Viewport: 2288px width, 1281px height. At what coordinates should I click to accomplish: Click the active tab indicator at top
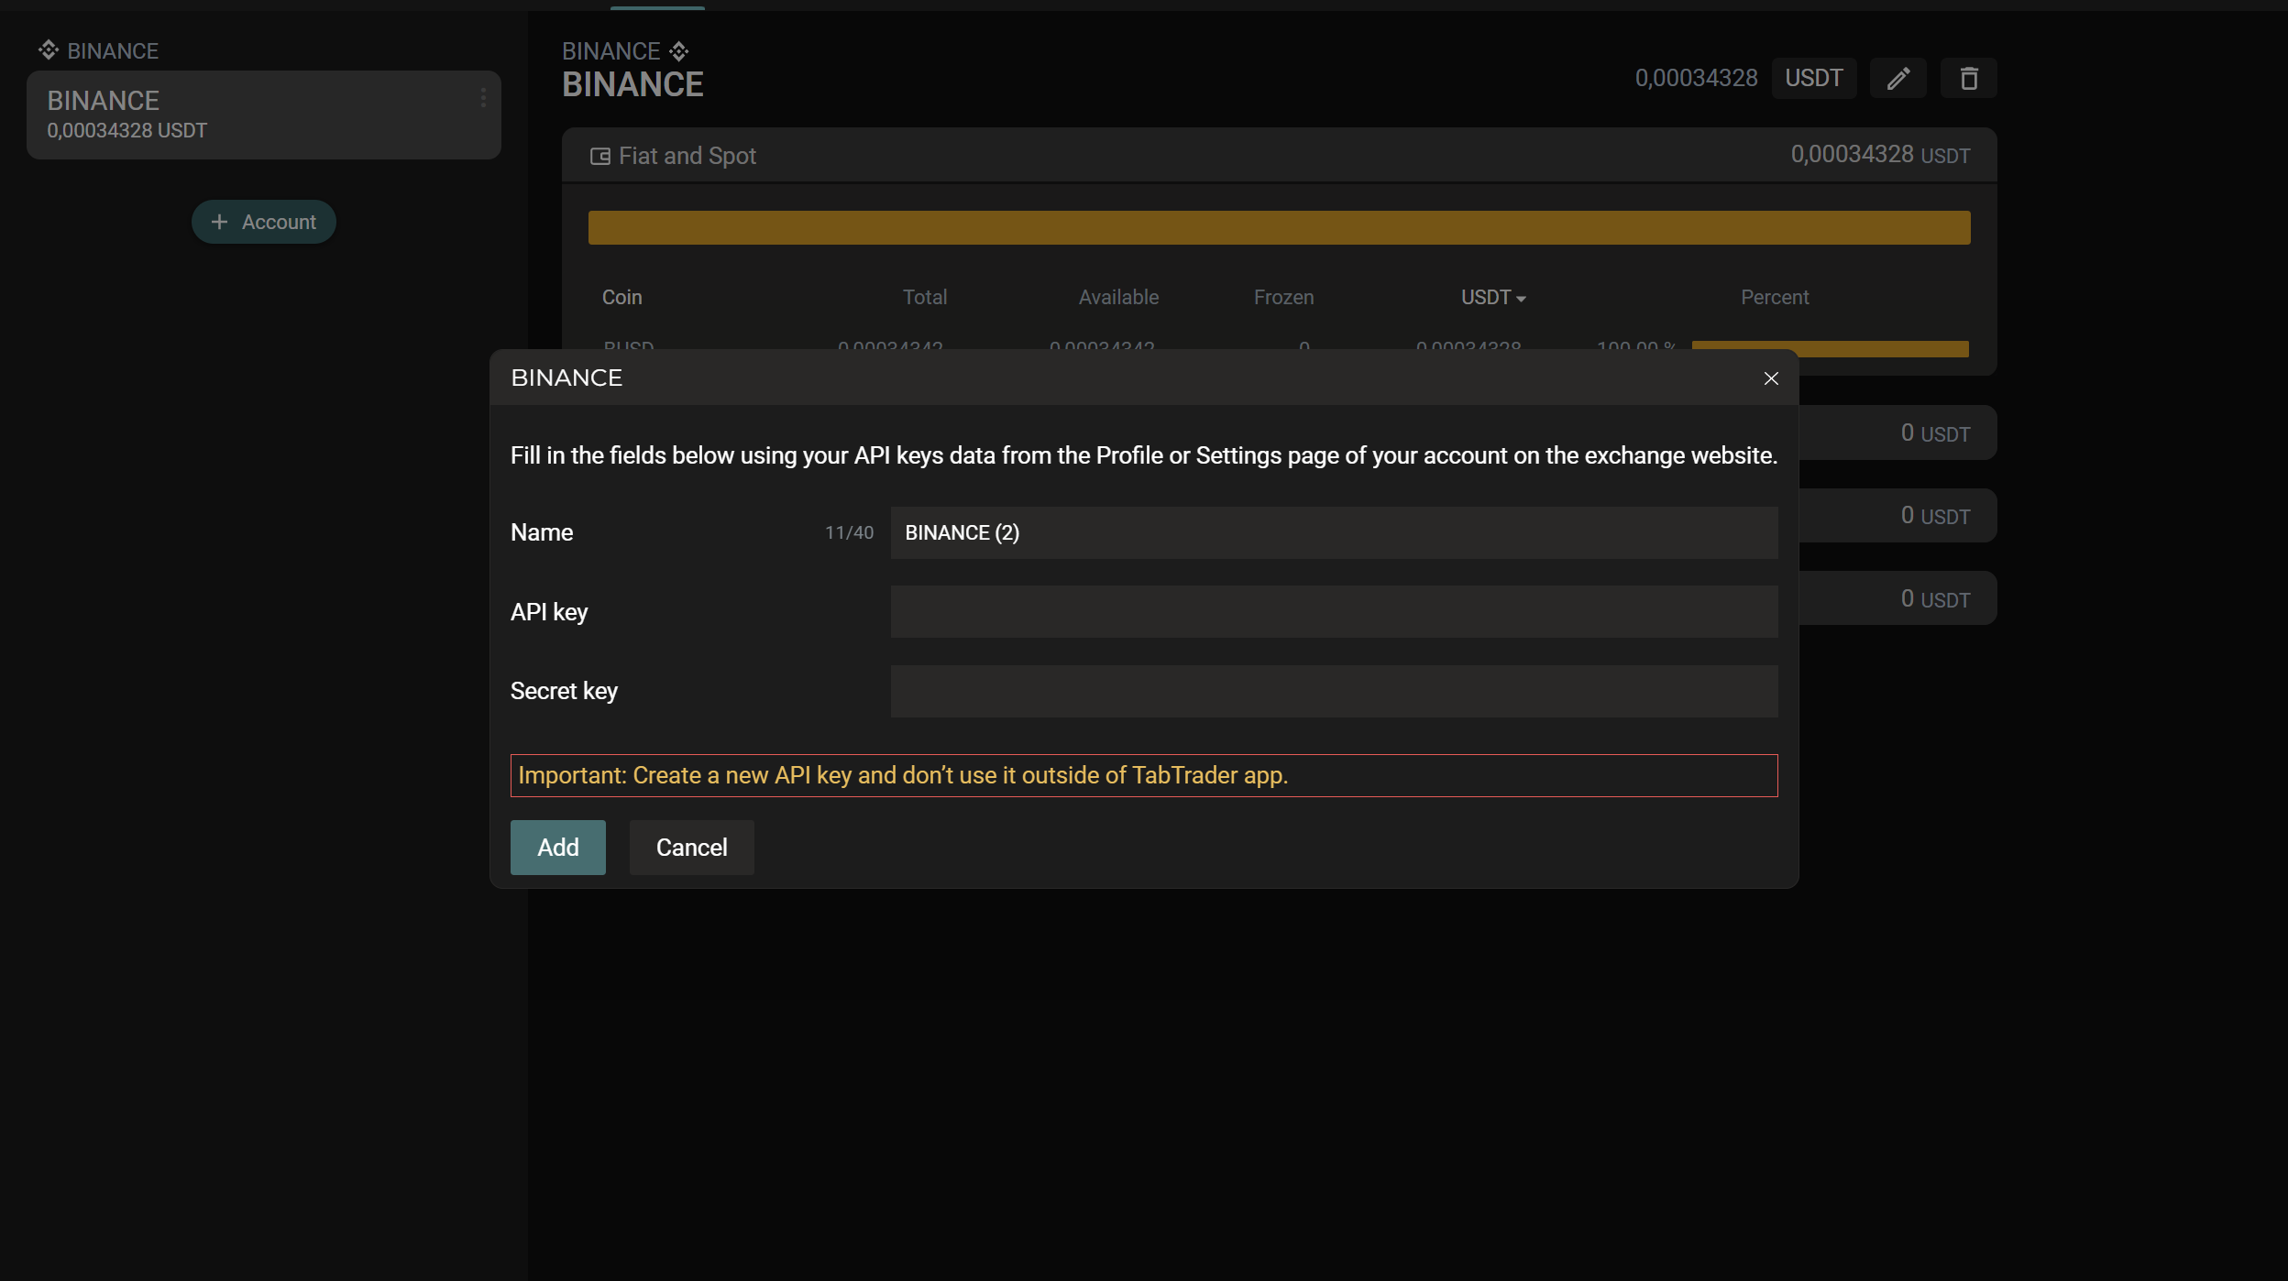point(658,8)
